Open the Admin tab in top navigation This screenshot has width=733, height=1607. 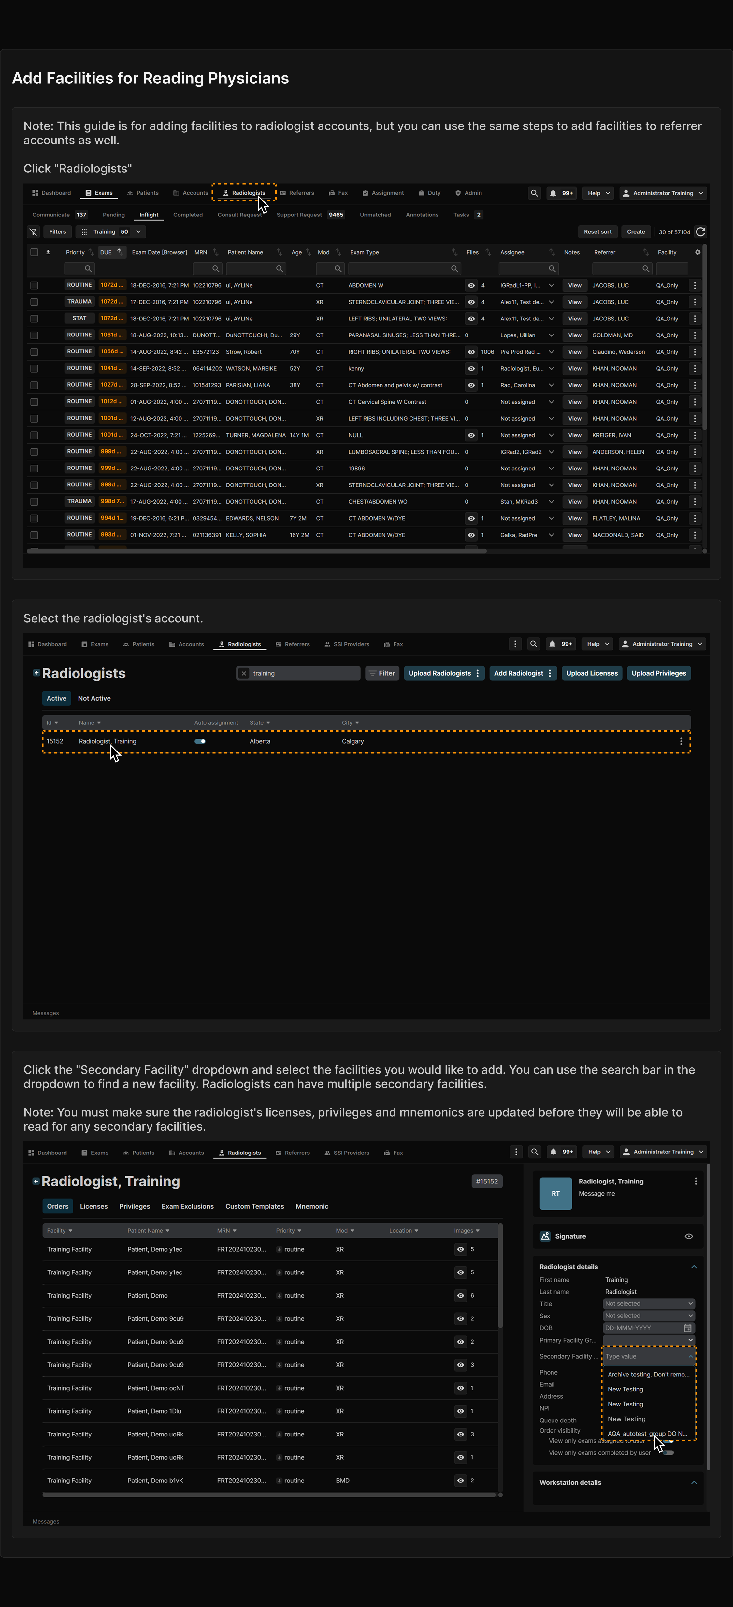click(468, 193)
